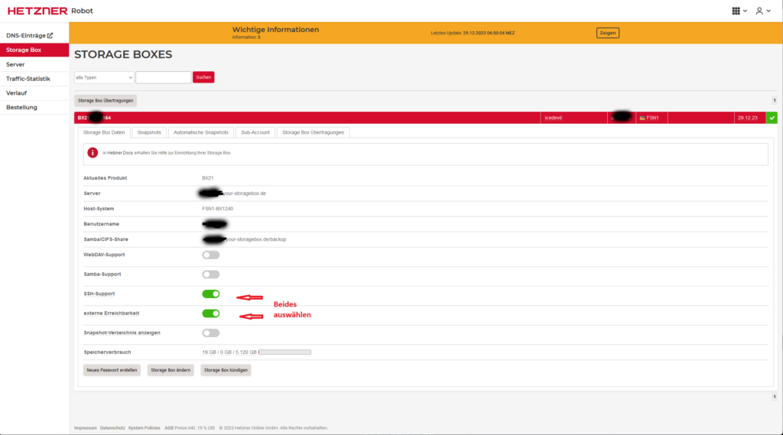Click the '19 GB / 0 GB / 5.120 GB' value
The width and height of the screenshot is (783, 435).
(x=229, y=352)
